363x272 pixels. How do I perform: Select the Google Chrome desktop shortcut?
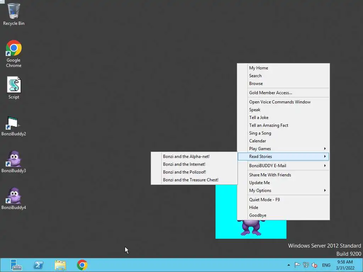(14, 54)
